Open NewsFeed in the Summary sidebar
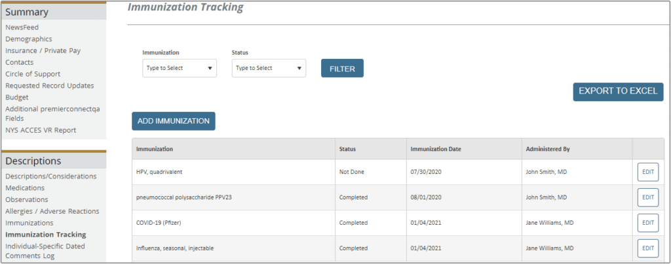The width and height of the screenshot is (671, 264). 22,27
